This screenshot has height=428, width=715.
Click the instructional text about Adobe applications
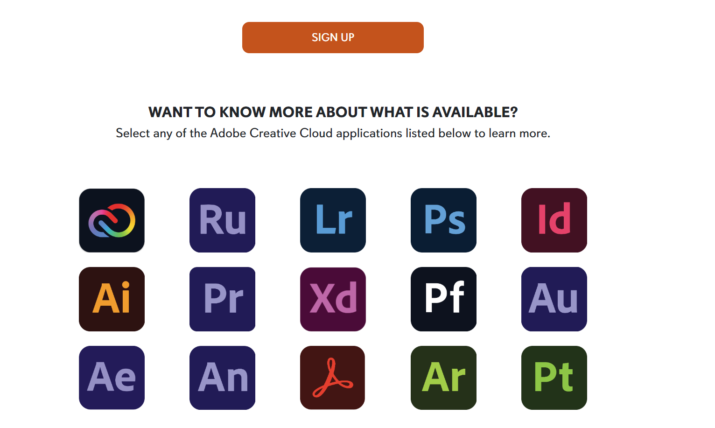333,133
